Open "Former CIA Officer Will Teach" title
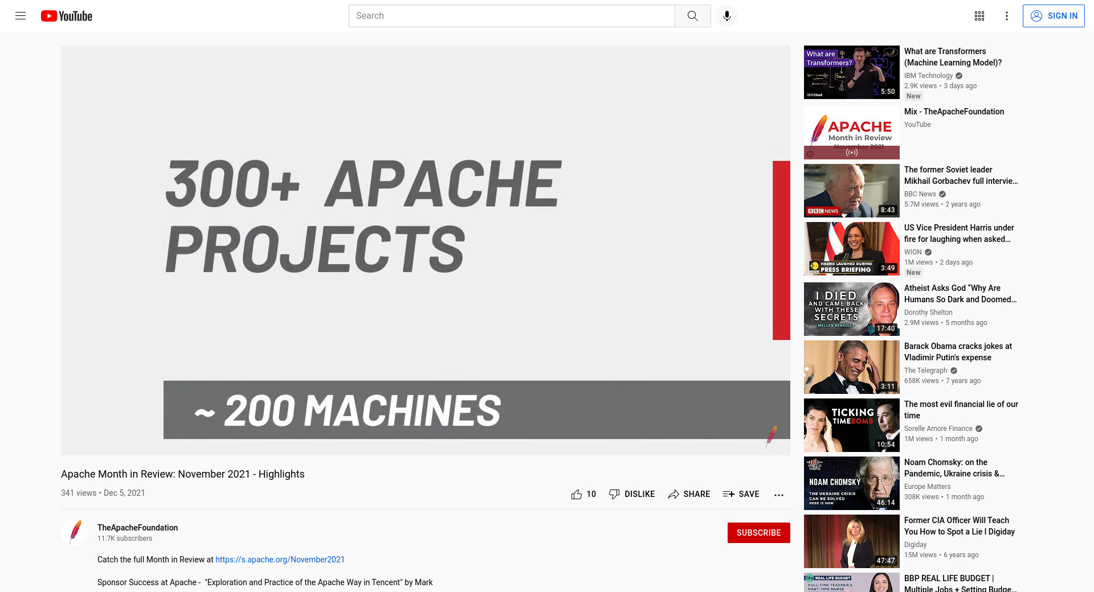Viewport: 1094px width, 592px height. (960, 526)
